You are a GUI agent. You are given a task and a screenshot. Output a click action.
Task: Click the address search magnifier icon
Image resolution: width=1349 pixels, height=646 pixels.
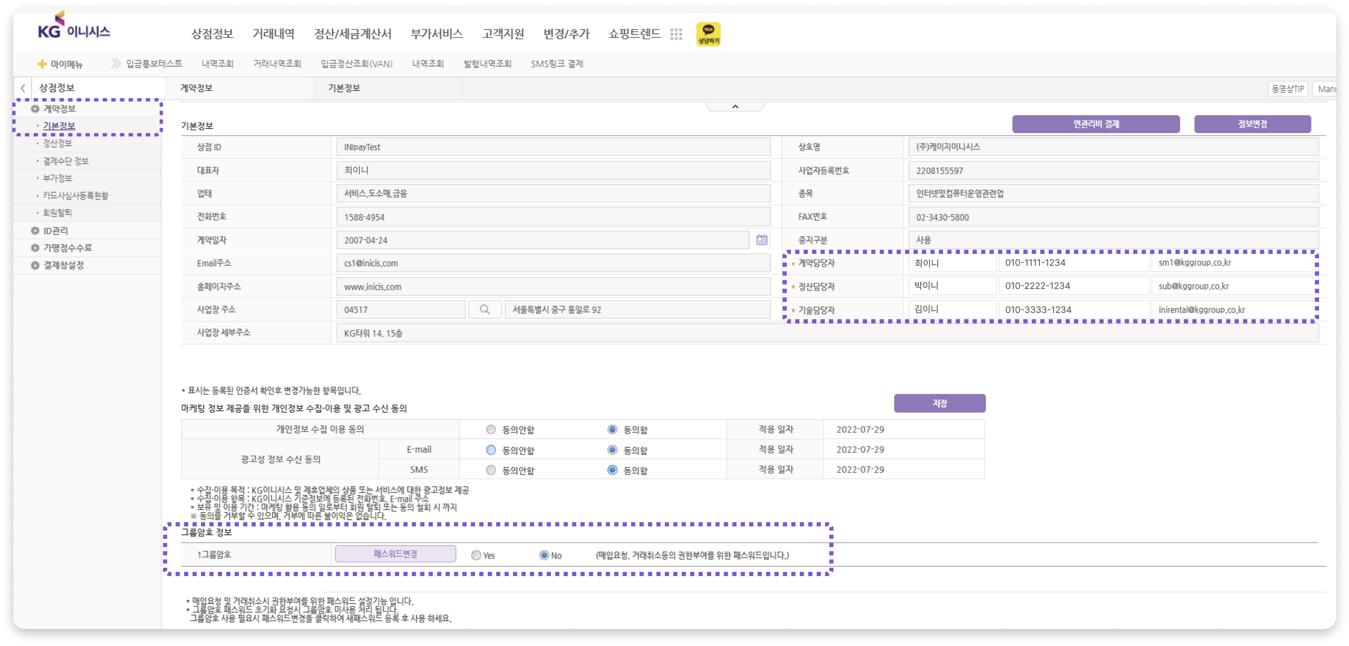485,310
